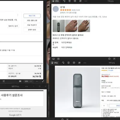Click the scan text icon at the screen bottom
This screenshot has height=120, width=120.
[x=67, y=119]
